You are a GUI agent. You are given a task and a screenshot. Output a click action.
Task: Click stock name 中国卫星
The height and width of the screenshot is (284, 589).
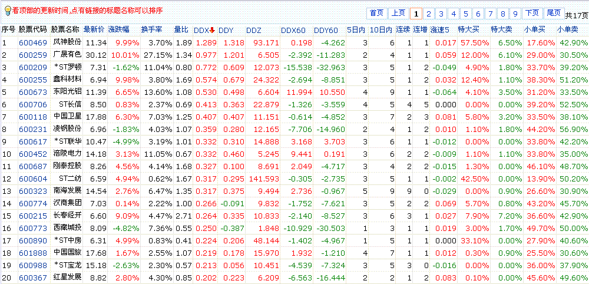67,117
